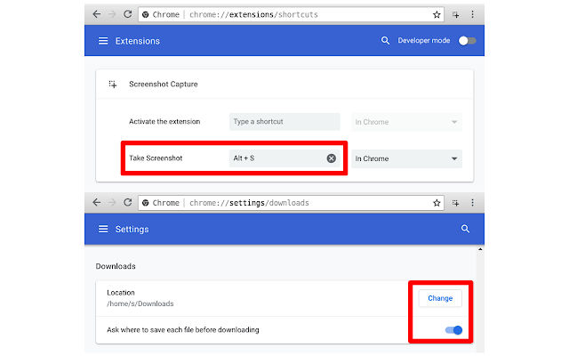This screenshot has width=569, height=356.
Task: Bookmark the extensions shortcuts page with star
Action: click(437, 15)
